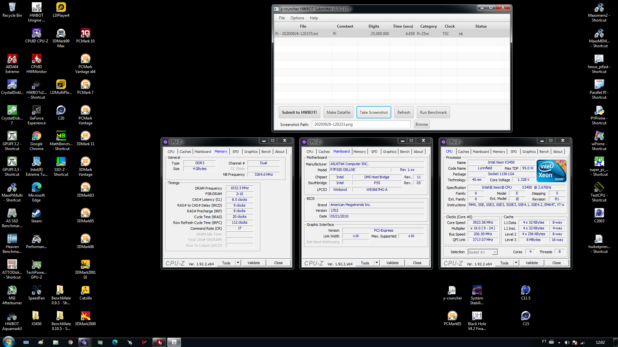
Task: Open TechPowerUp GPU-Z icon
Action: pos(37,269)
